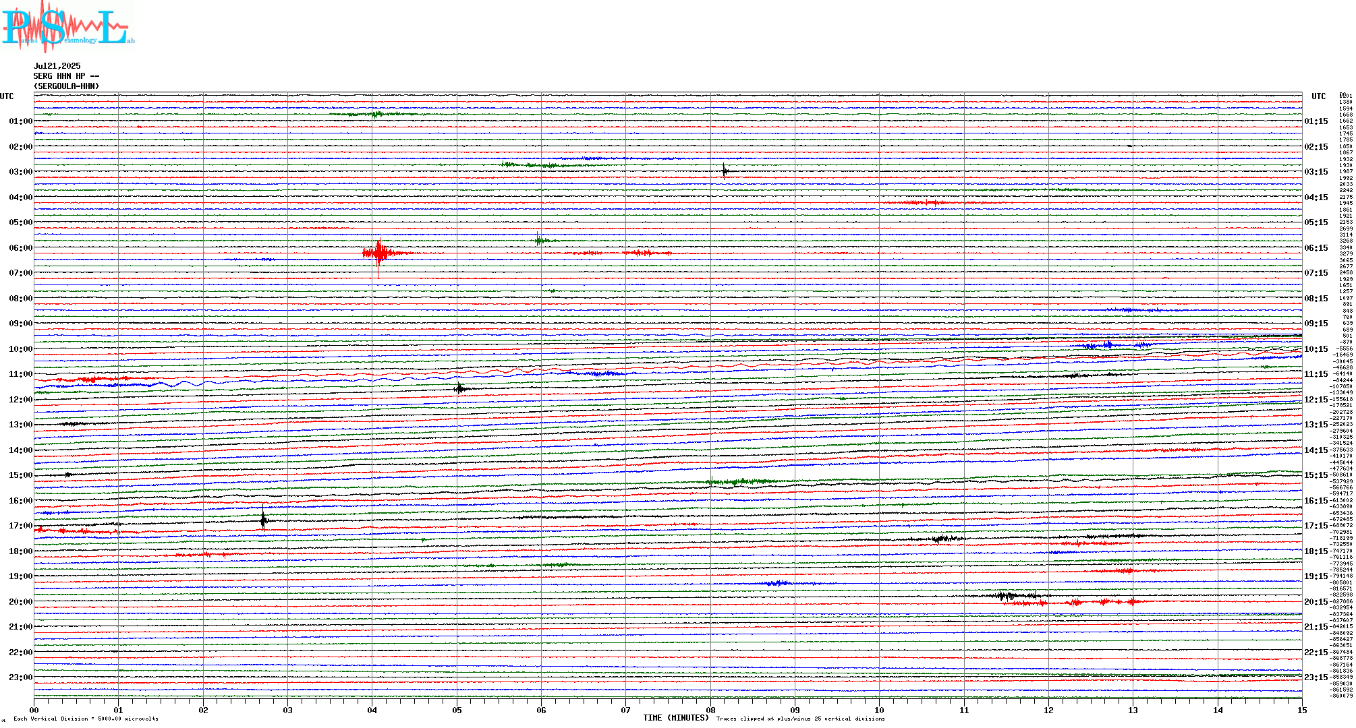Image resolution: width=1356 pixels, height=728 pixels.
Task: Click the tall black spike just before 17:00
Action: 263,519
